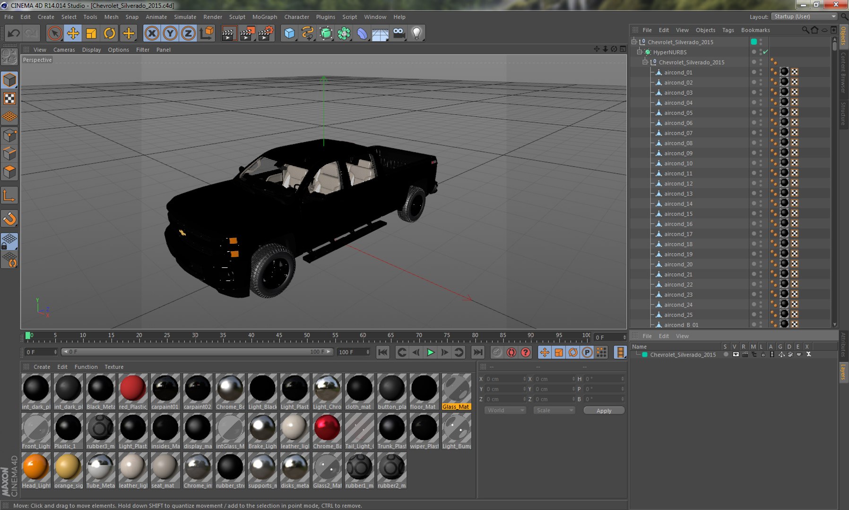The height and width of the screenshot is (510, 849).
Task: Click the Cube primitive object icon
Action: 289,33
